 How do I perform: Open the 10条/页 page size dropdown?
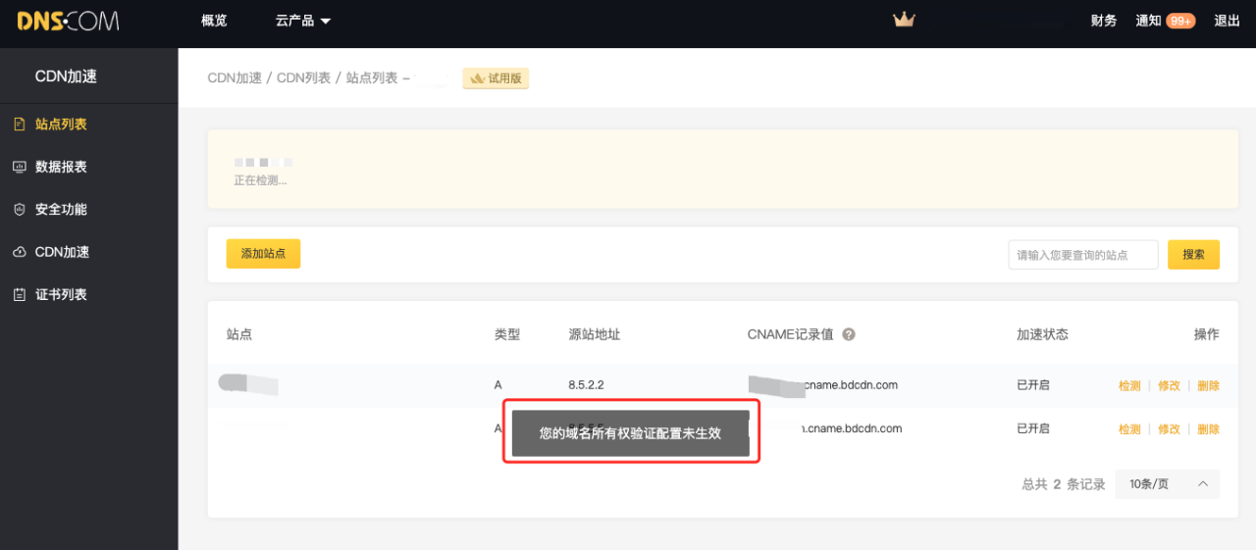pos(1167,484)
